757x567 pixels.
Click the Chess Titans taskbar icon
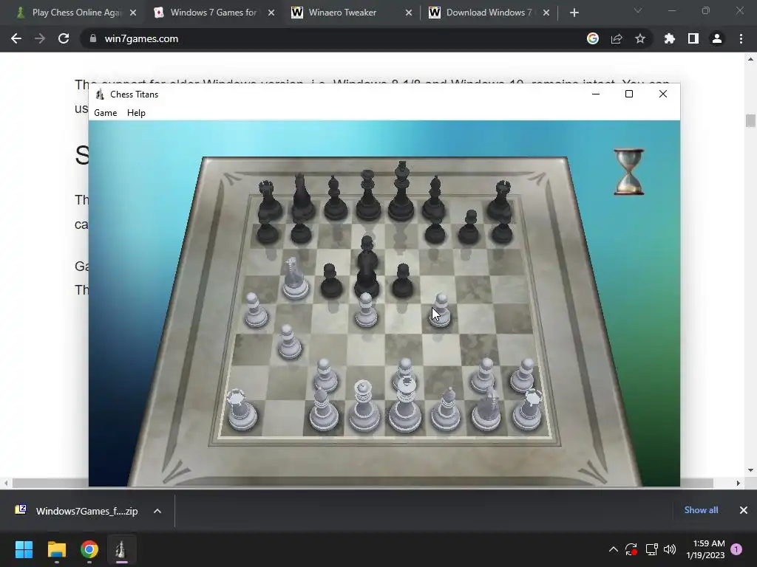click(122, 549)
